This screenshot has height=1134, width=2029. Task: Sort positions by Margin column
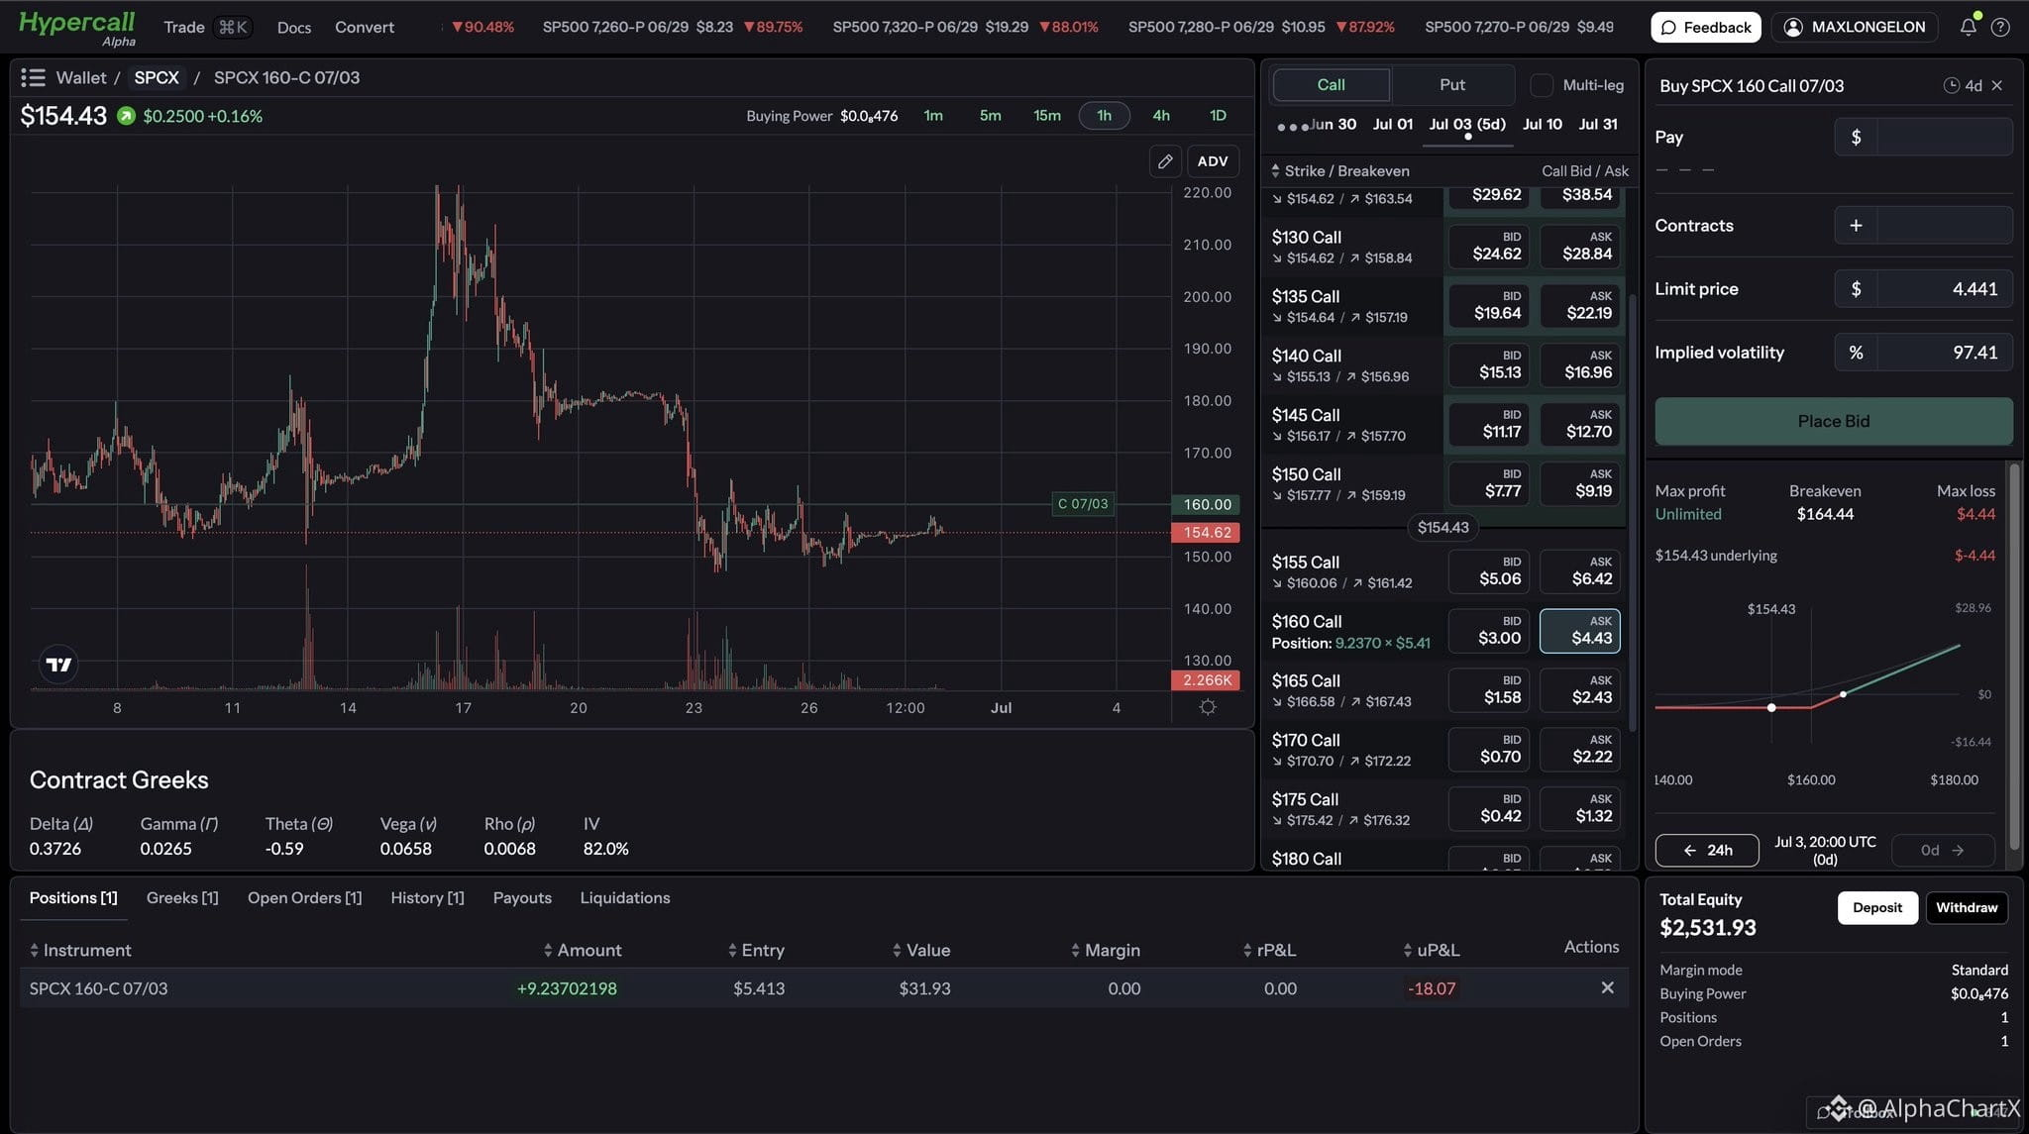(x=1106, y=950)
